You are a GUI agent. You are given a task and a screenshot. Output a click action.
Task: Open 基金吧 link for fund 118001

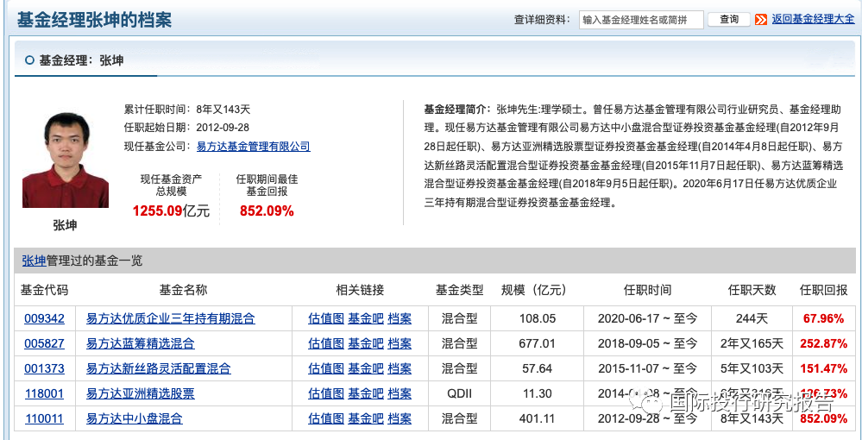tap(366, 393)
